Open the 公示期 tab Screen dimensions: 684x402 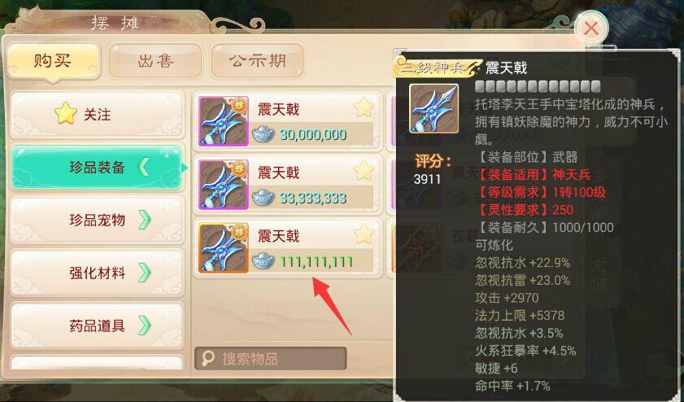[257, 61]
